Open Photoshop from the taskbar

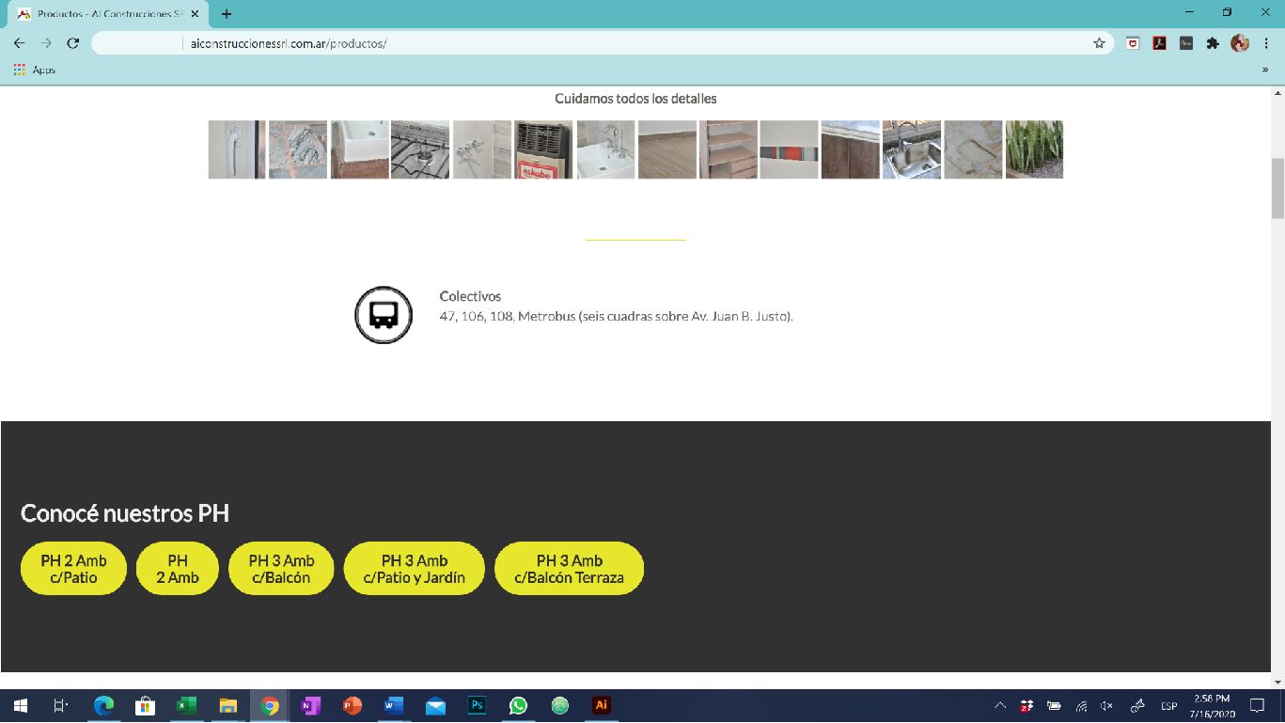[477, 705]
